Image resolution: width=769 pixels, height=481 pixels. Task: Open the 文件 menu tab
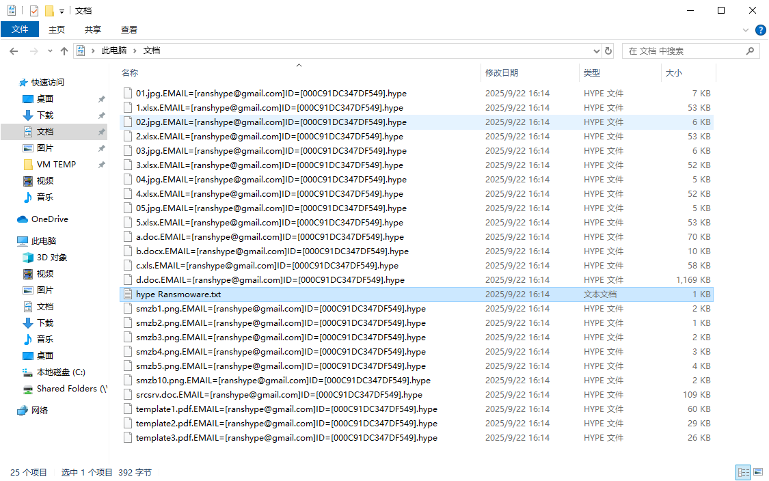pyautogui.click(x=20, y=29)
